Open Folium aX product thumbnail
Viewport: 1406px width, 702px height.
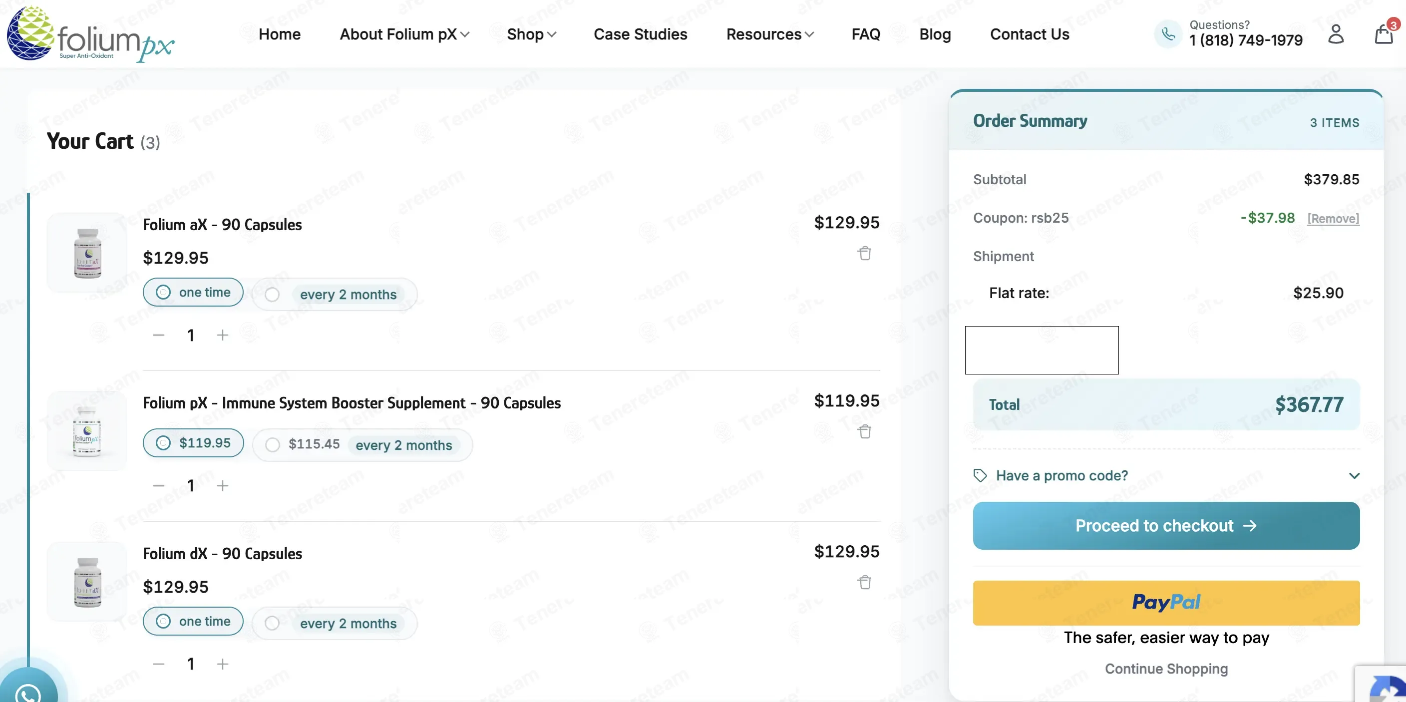87,253
